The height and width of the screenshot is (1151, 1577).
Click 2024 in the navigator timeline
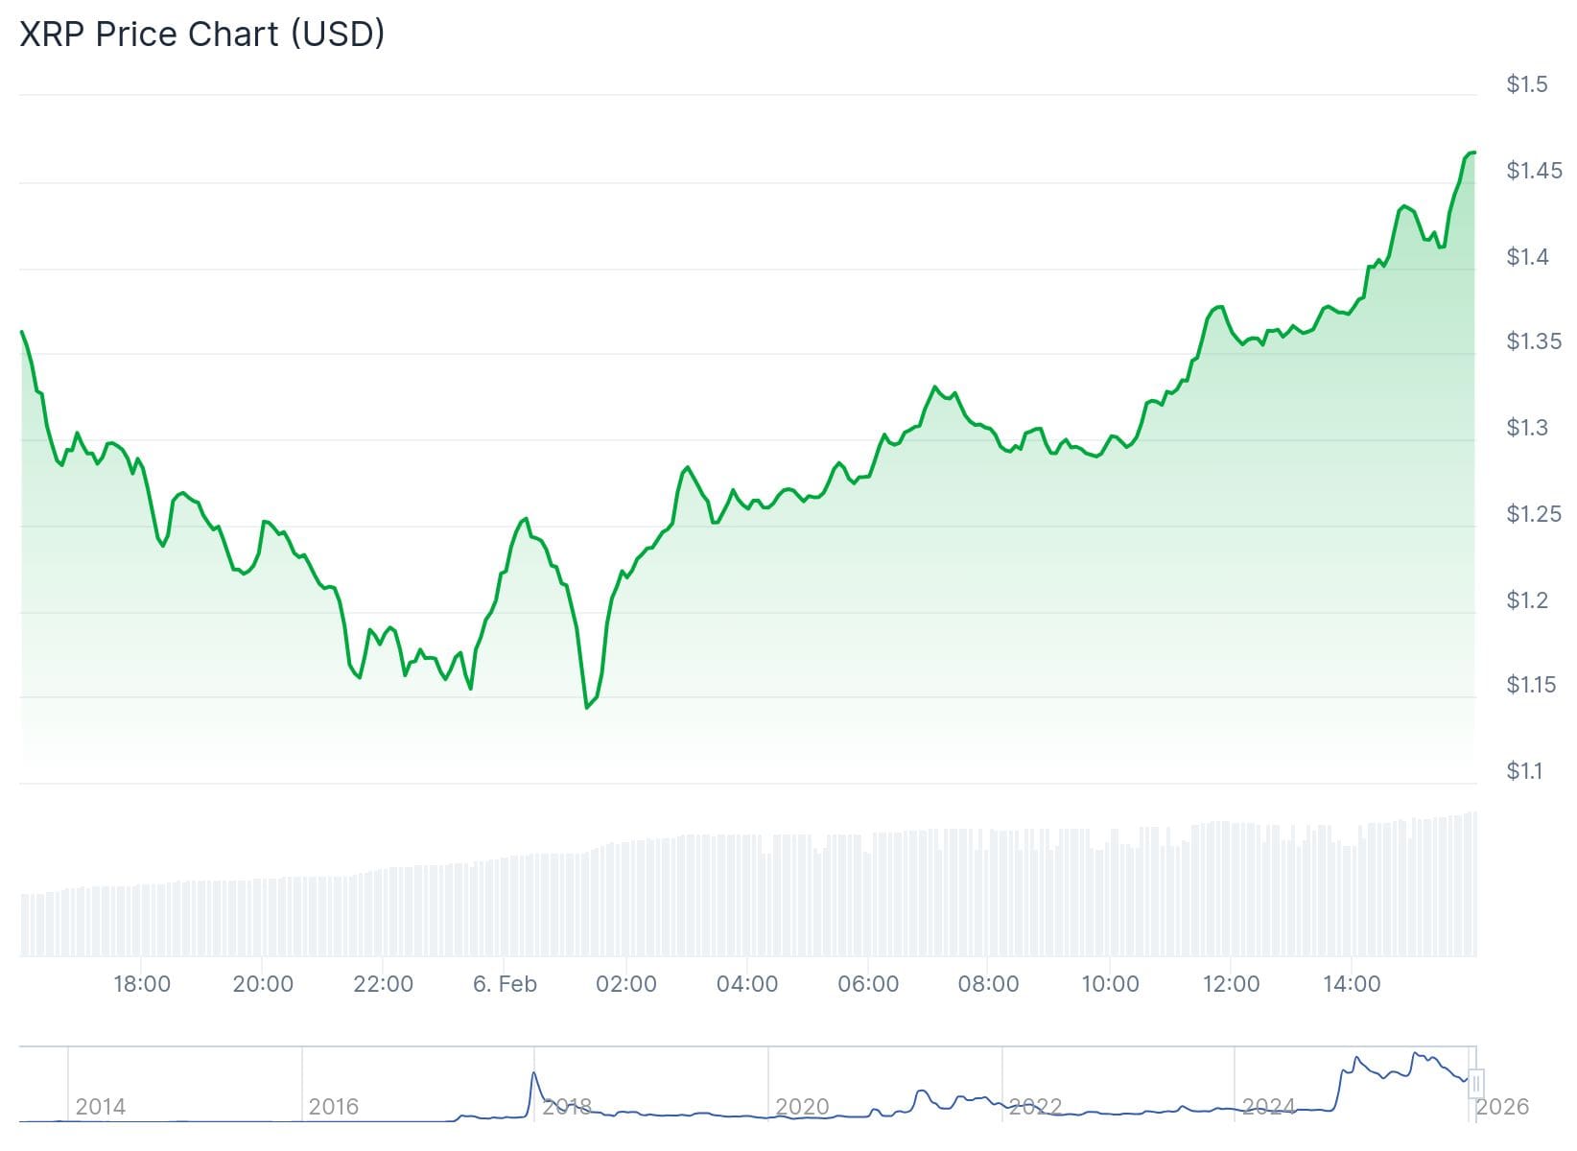1268,1107
